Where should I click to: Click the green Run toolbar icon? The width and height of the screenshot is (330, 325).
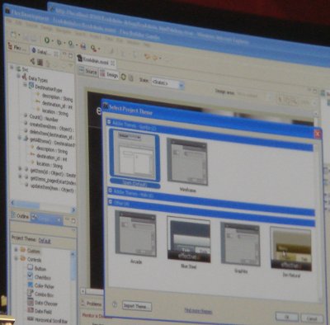click(x=47, y=40)
